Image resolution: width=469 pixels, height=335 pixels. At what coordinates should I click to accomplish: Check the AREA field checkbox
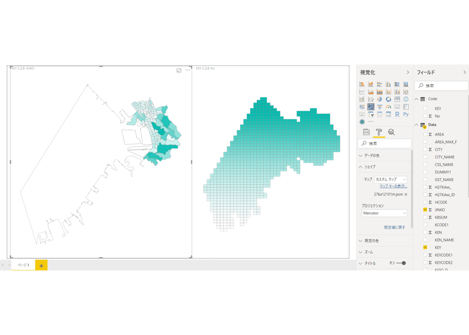click(425, 135)
